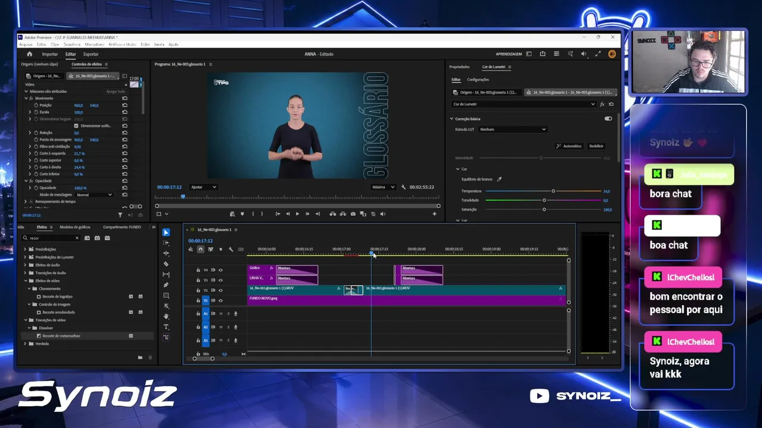Select the Rectangle tool

point(166,295)
